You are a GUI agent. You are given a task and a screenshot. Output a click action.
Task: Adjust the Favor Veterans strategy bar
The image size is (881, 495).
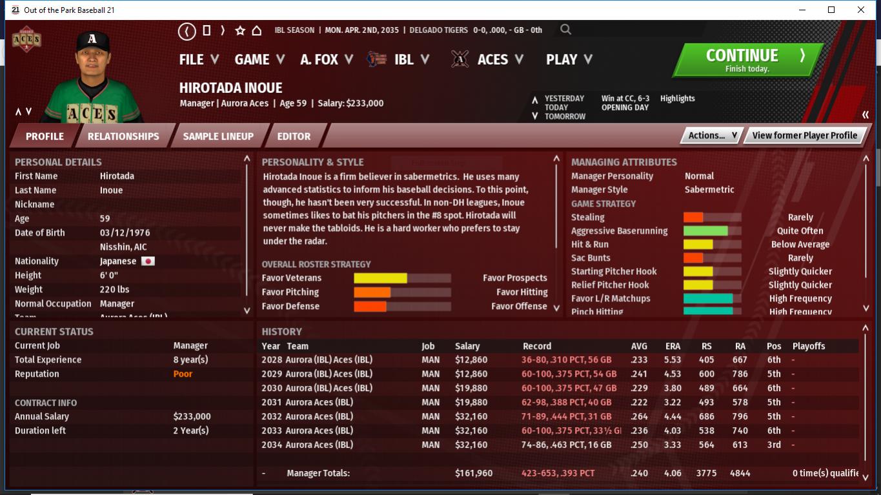(401, 278)
